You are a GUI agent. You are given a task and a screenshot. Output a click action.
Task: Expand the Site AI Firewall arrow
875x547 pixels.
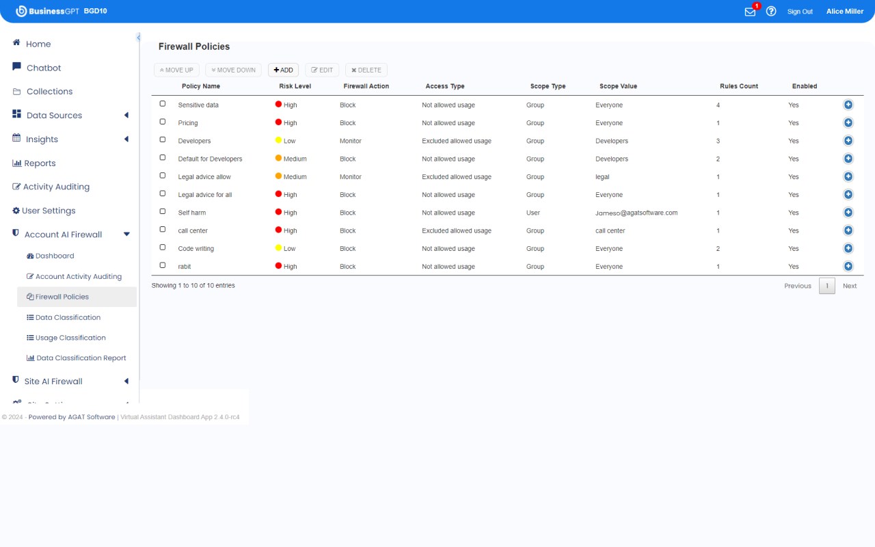coord(126,382)
